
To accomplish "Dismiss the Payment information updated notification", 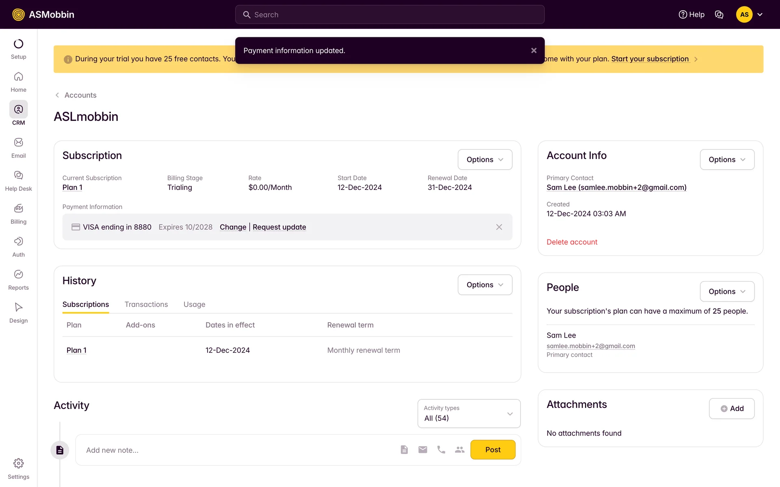I will point(534,50).
